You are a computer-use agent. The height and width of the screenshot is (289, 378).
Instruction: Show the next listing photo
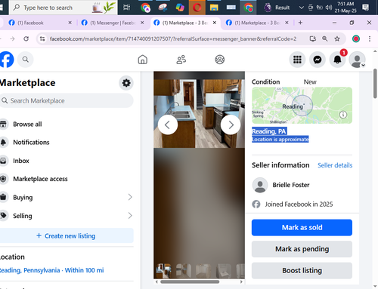click(x=231, y=125)
